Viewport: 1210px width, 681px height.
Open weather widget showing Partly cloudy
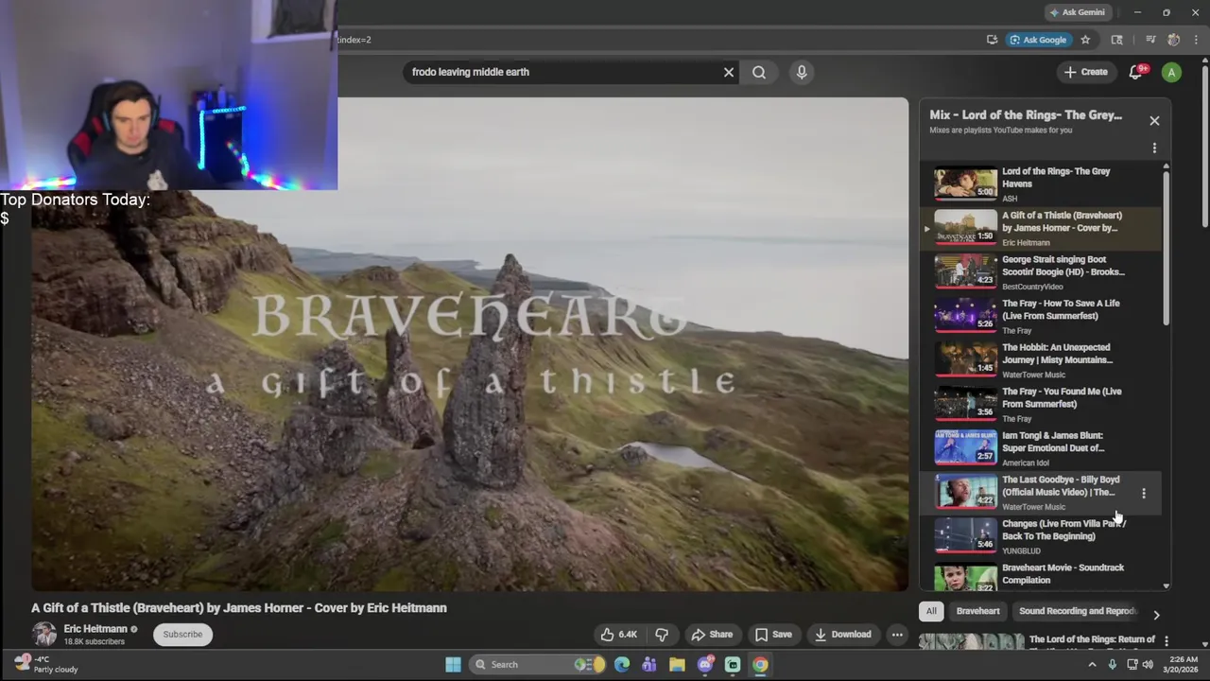44,664
